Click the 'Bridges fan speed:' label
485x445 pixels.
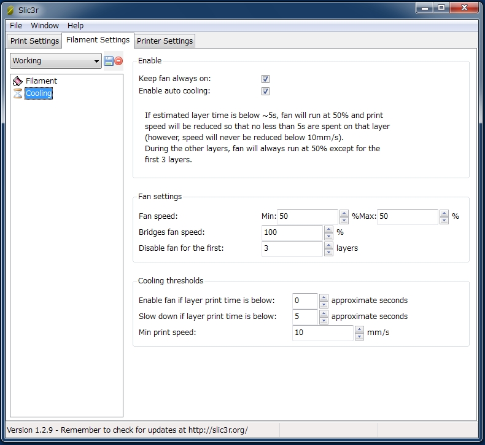pos(172,232)
